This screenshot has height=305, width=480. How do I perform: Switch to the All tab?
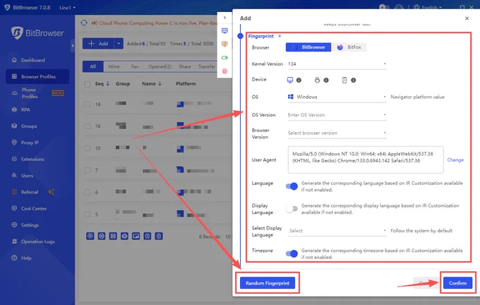[93, 66]
